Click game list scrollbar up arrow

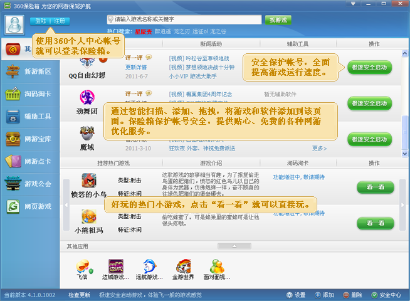[404, 53]
